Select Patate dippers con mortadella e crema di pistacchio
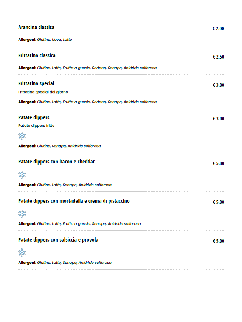Viewport: 242px width, 322px height. coord(74,201)
